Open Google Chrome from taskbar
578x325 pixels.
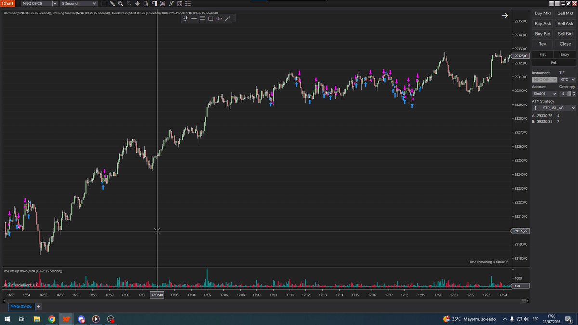(52, 319)
